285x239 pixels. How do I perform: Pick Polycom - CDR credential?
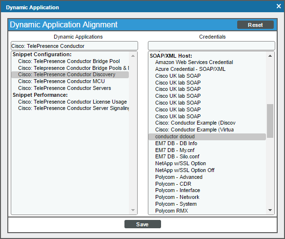pos(207,184)
